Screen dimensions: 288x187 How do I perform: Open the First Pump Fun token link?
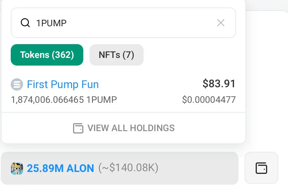[x=63, y=84]
